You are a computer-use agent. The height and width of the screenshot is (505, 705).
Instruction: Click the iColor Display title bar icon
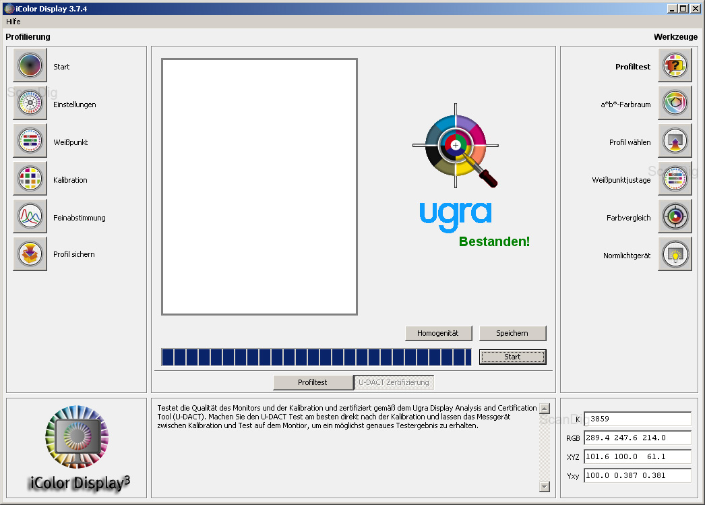9,8
